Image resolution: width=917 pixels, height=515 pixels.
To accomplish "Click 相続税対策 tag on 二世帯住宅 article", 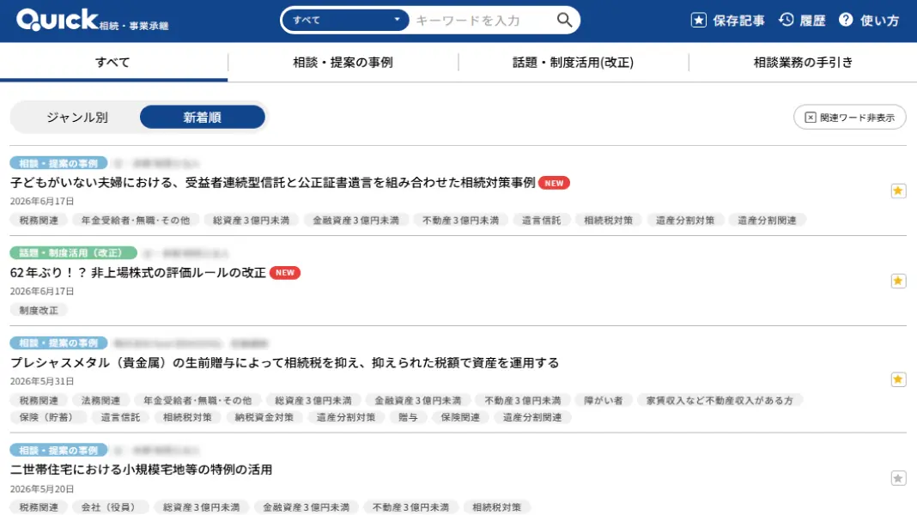I will coord(496,507).
